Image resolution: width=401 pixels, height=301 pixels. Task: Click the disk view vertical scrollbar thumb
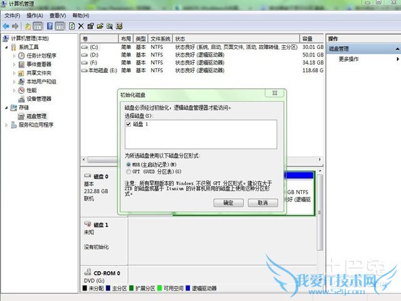(320, 213)
